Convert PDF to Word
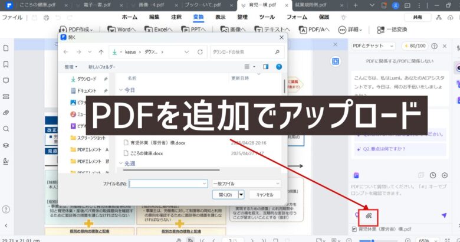This screenshot has height=242, width=460. [x=121, y=30]
